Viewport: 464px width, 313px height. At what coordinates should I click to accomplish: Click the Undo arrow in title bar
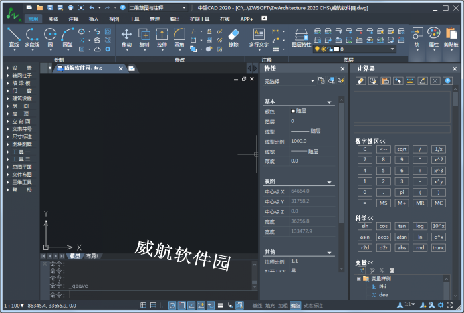click(x=92, y=8)
